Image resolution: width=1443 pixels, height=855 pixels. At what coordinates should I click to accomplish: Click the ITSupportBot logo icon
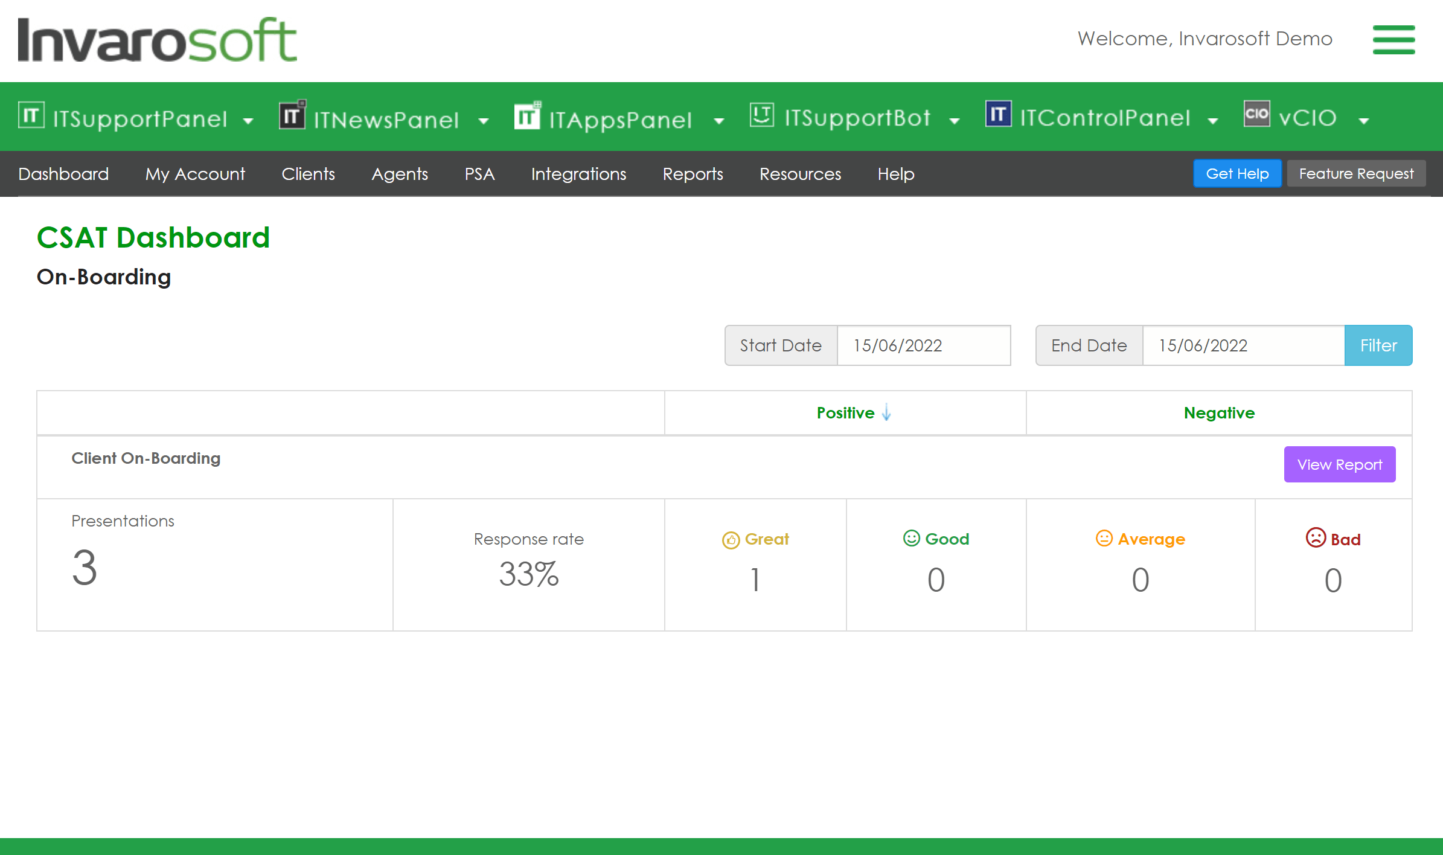[762, 115]
